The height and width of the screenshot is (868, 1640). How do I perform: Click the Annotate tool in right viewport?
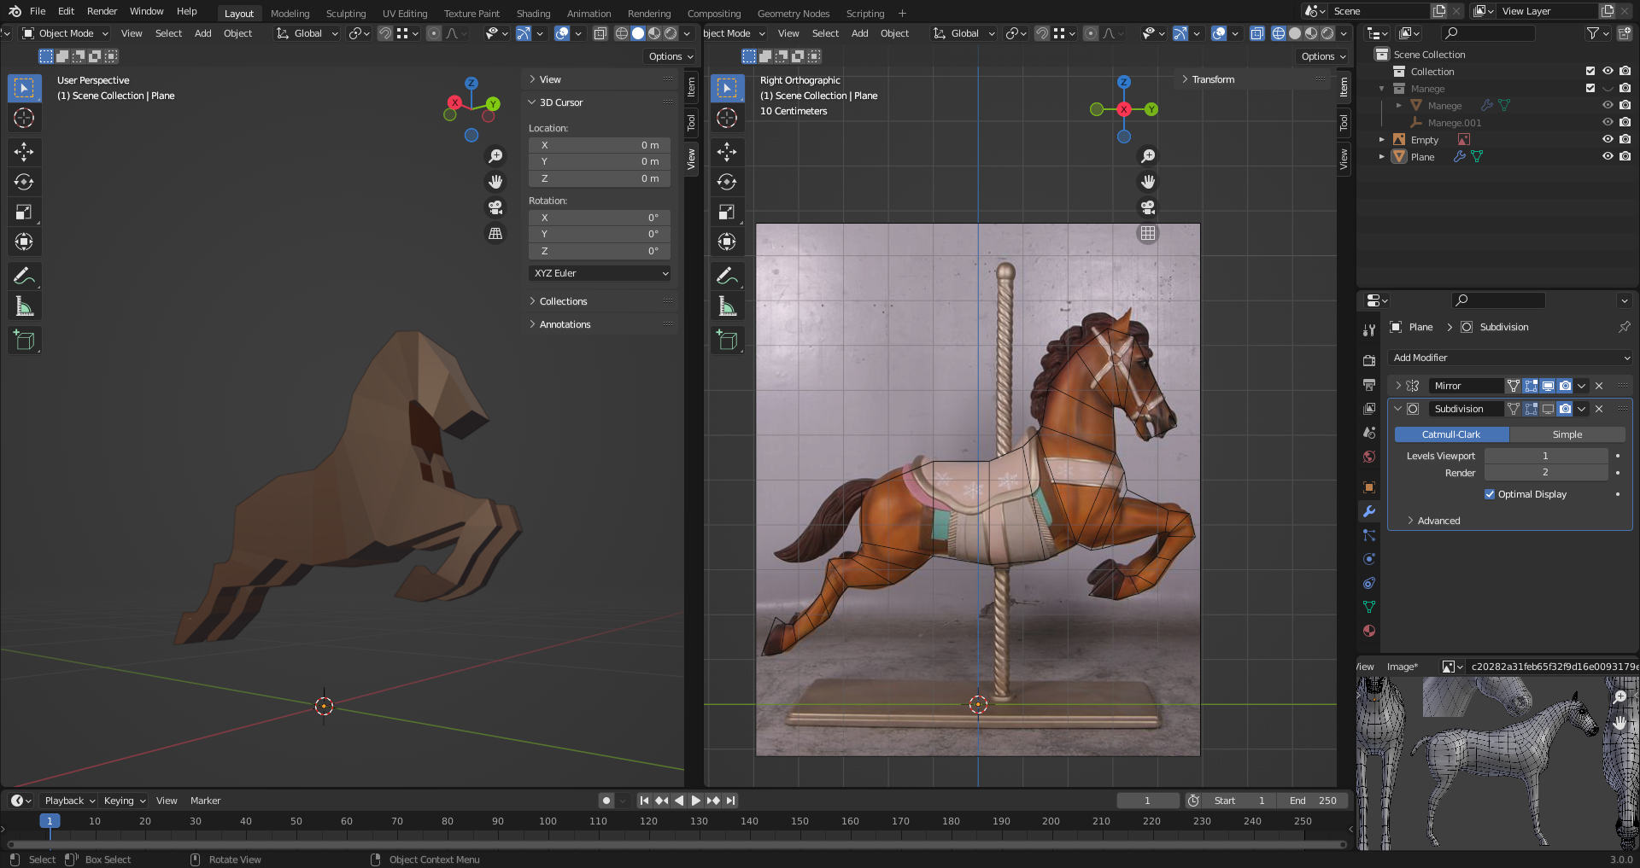(x=727, y=276)
